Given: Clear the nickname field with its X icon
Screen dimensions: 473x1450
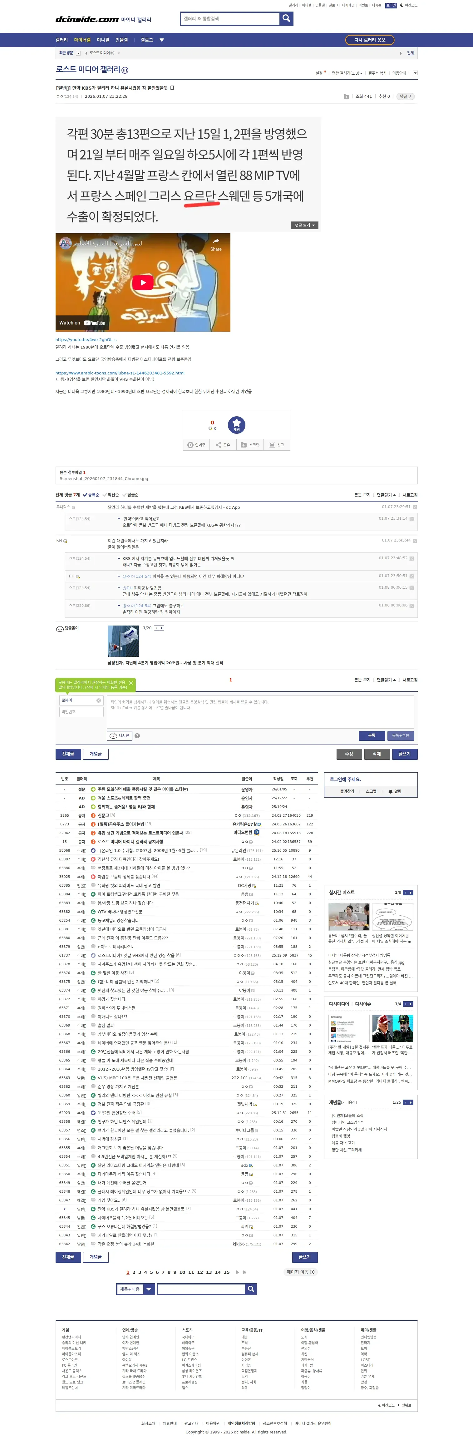Looking at the screenshot, I should tap(98, 700).
